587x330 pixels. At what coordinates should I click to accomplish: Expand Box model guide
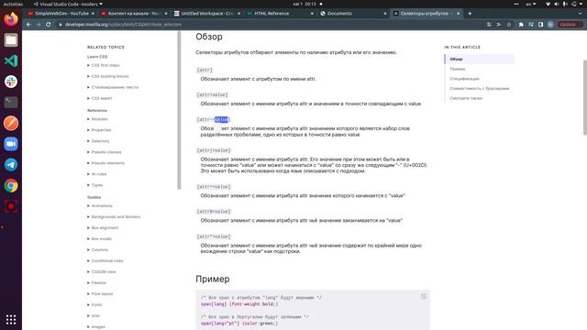[99, 238]
